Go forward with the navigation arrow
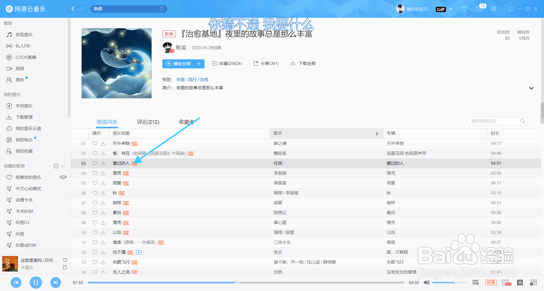The image size is (544, 291). (82, 9)
